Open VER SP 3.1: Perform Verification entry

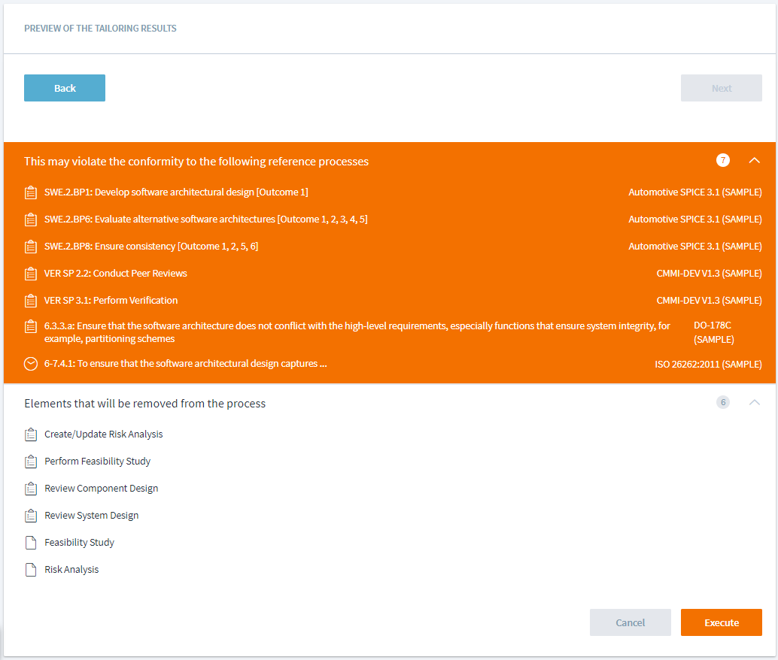[111, 301]
